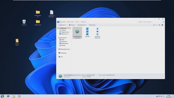Toggle the preview pane icon
This screenshot has height=98, width=174.
pos(159,25)
